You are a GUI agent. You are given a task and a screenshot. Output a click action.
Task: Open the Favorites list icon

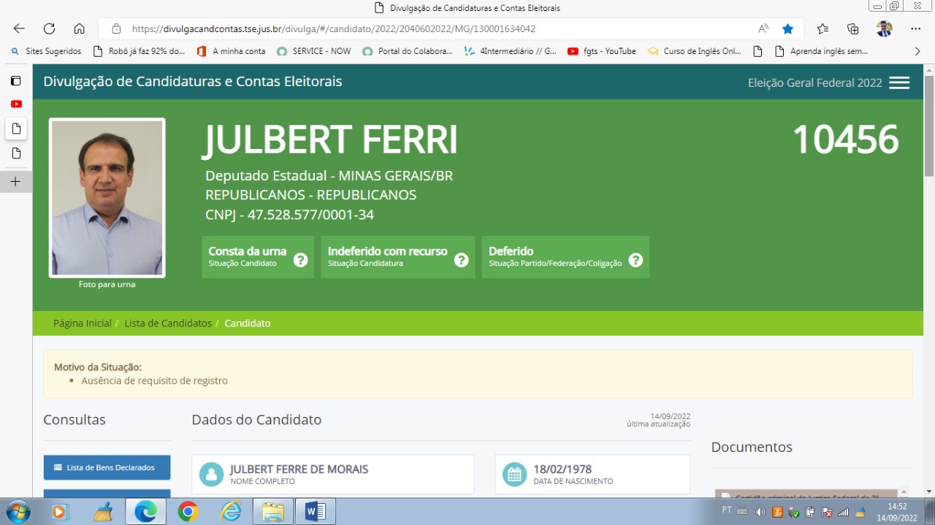tap(823, 29)
